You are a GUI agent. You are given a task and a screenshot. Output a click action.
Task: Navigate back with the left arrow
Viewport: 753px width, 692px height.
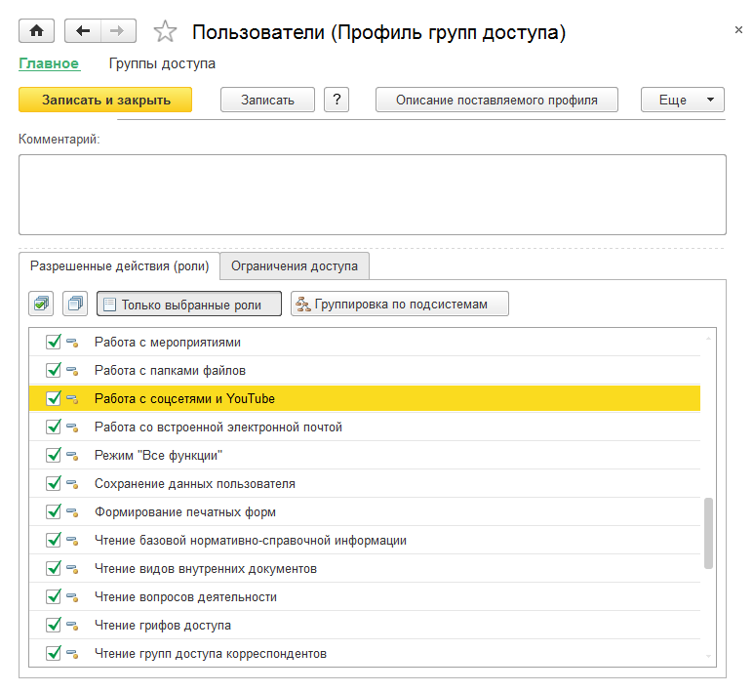83,31
